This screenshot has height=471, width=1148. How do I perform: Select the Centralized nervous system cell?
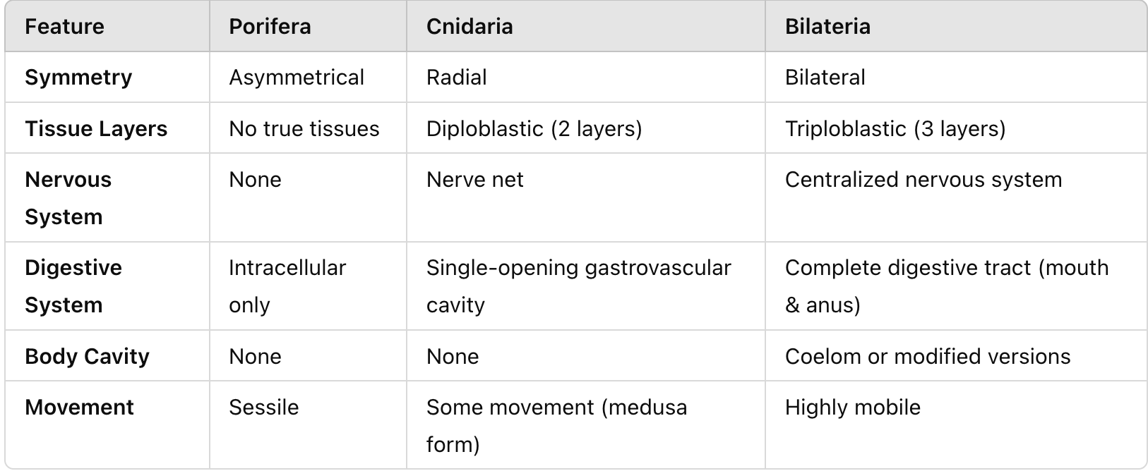[x=923, y=180]
